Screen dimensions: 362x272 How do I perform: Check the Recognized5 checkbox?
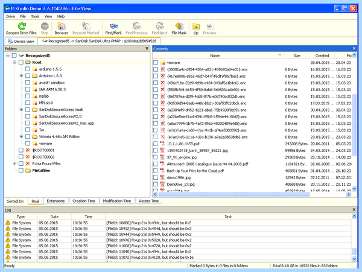(14, 55)
